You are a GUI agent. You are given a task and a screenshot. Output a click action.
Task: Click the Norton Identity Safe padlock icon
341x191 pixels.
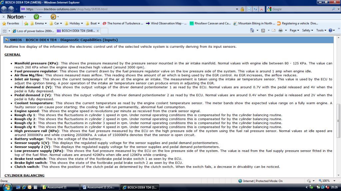tap(53, 17)
